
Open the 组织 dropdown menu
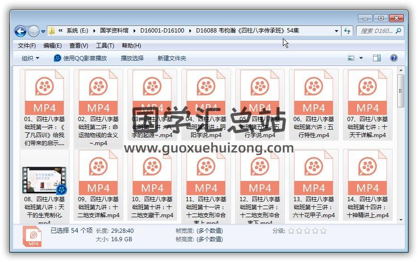point(31,58)
